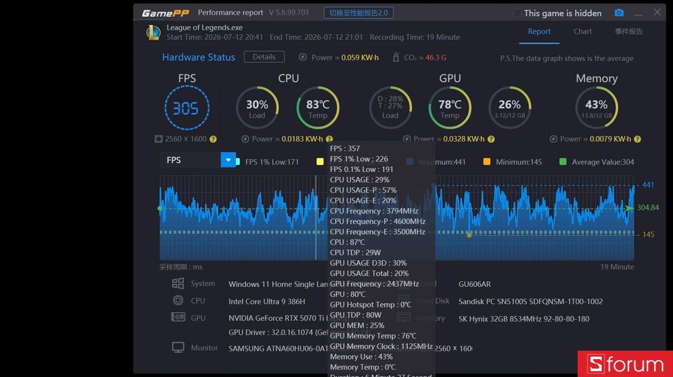The image size is (673, 377).
Task: Click the GPU memory 26% gauge
Action: point(510,108)
